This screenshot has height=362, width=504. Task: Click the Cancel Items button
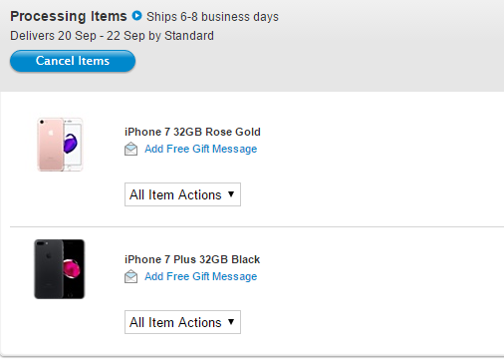73,61
